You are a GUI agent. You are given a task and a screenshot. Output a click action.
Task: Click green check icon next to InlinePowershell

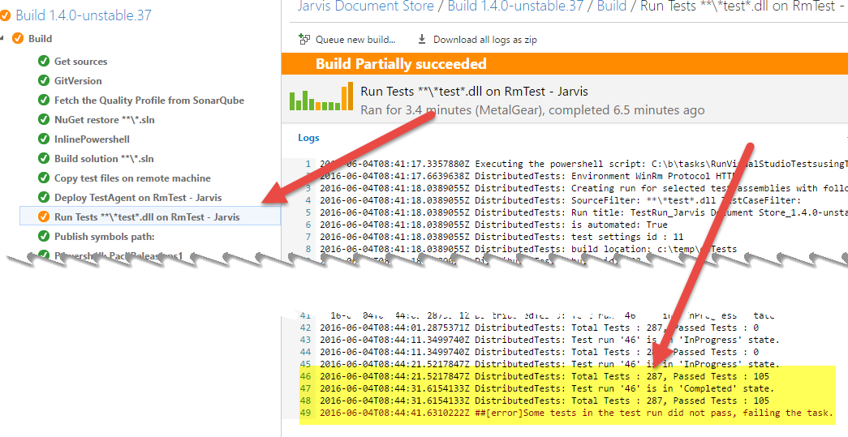click(x=44, y=139)
